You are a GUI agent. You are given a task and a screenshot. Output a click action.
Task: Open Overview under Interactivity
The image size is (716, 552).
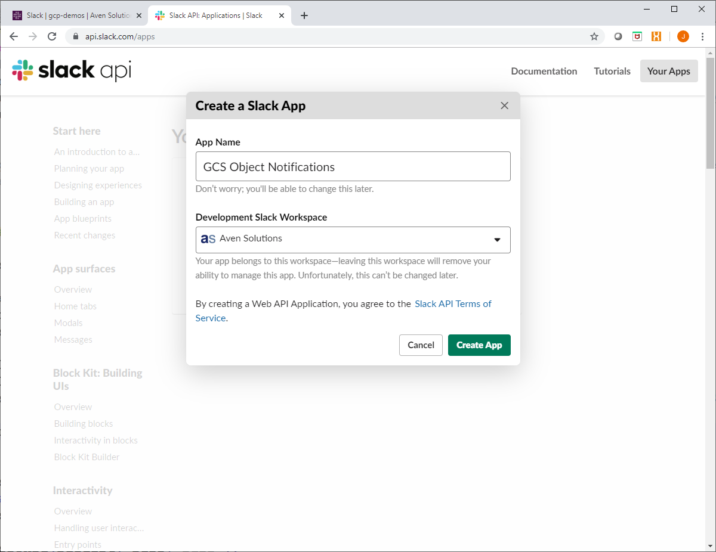(x=73, y=511)
